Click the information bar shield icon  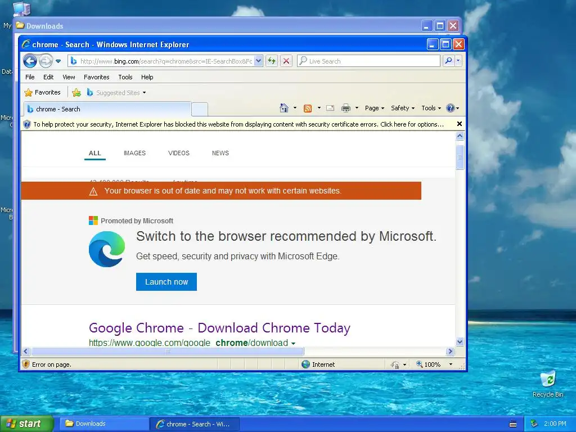27,124
